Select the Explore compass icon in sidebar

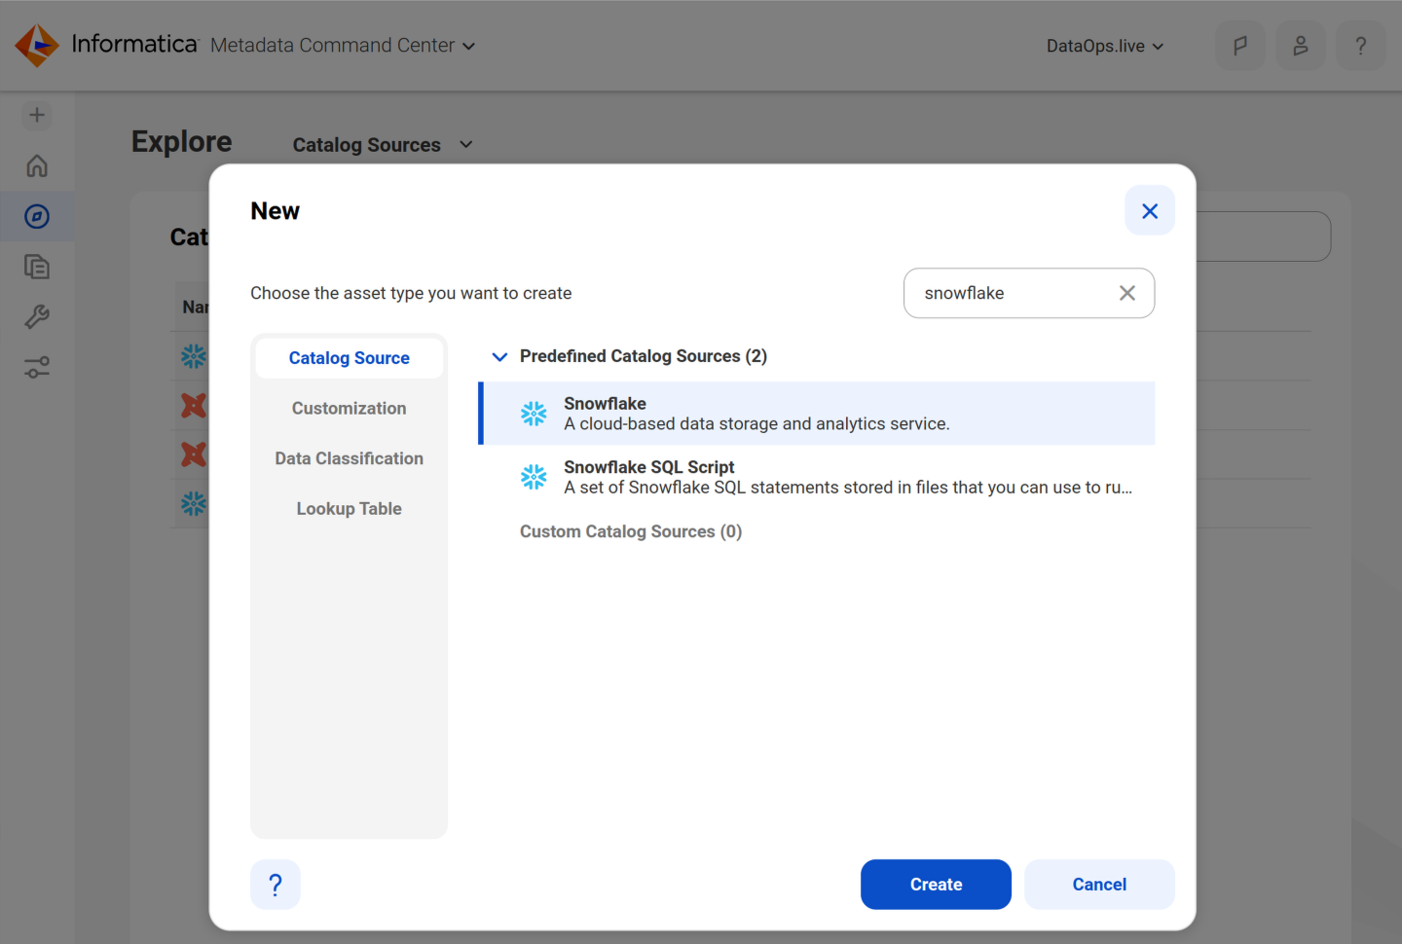click(37, 216)
